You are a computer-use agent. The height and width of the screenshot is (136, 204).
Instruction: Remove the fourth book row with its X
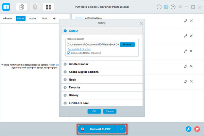click(x=191, y=66)
